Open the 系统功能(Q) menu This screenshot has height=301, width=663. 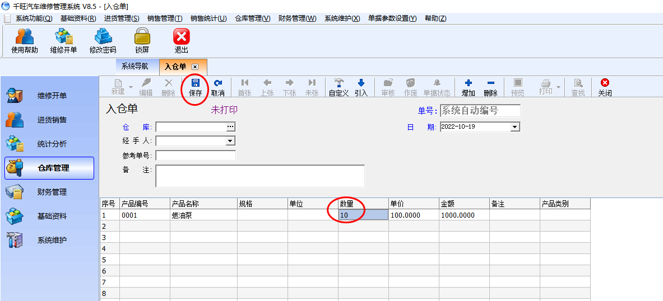(x=34, y=18)
